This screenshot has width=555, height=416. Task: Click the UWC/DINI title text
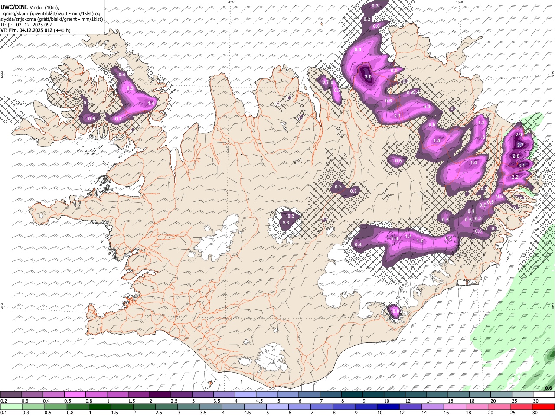coord(13,7)
